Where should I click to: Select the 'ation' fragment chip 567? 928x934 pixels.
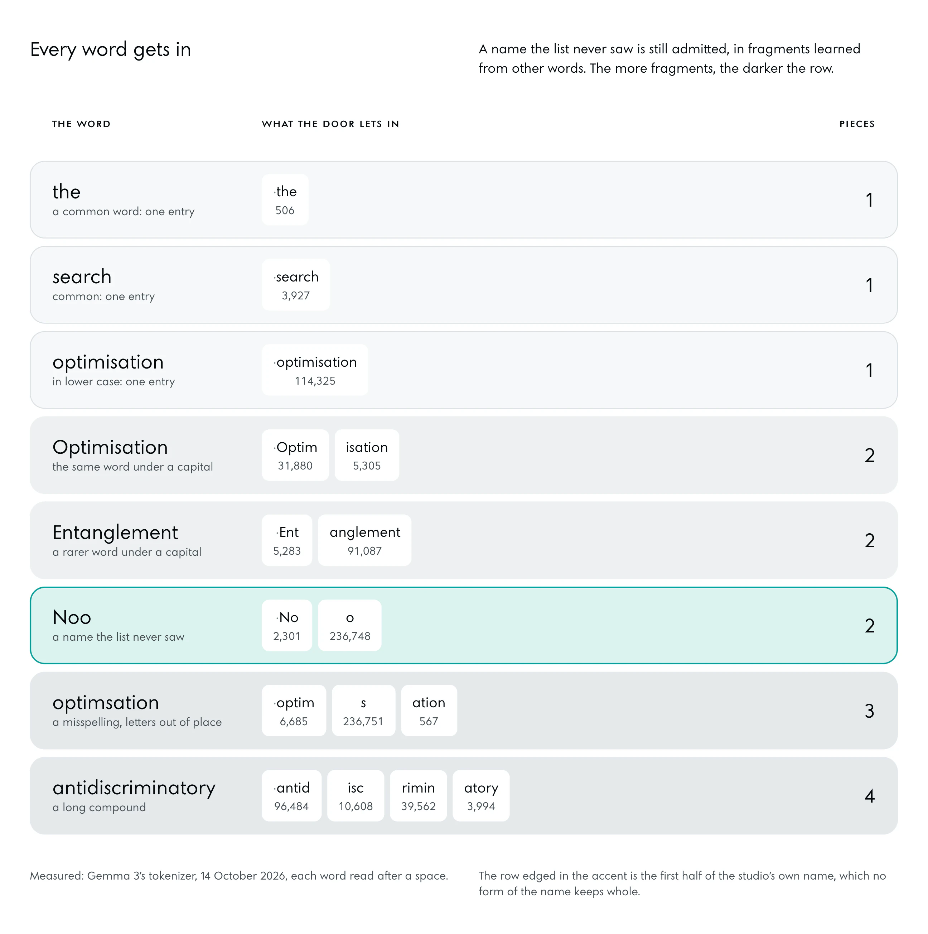(x=429, y=710)
